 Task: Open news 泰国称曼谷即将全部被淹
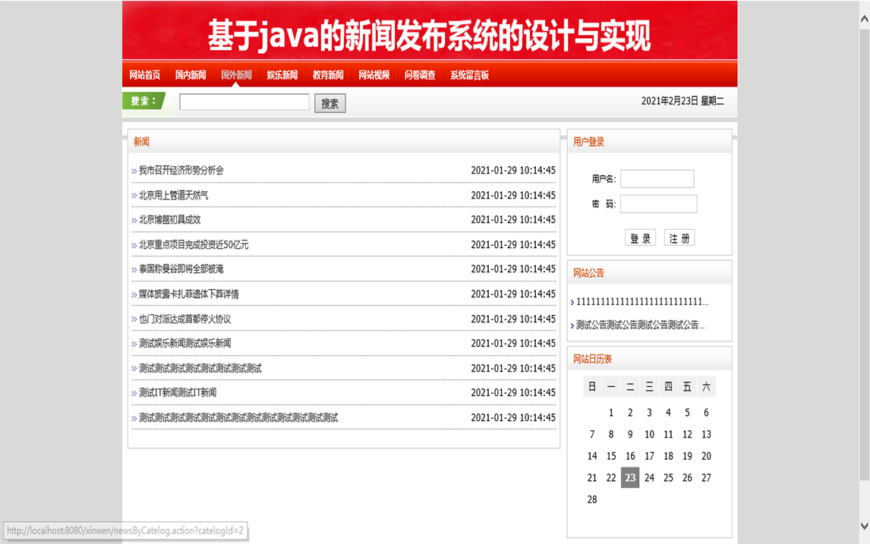181,269
